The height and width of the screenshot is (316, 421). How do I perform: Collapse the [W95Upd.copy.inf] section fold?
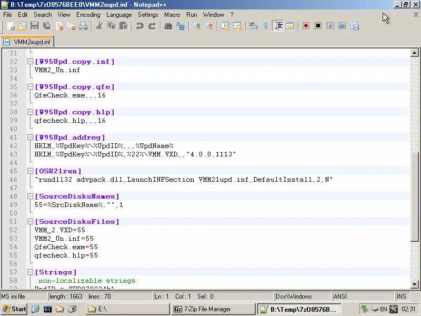pyautogui.click(x=30, y=62)
